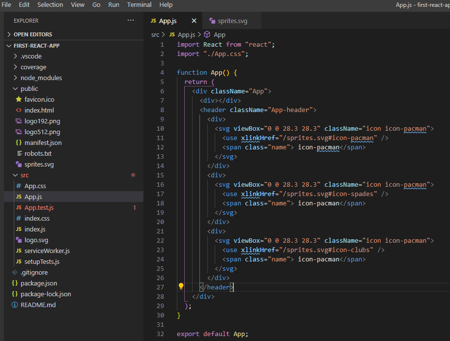
Task: Click the favicon.ico star file icon
Action: point(19,99)
